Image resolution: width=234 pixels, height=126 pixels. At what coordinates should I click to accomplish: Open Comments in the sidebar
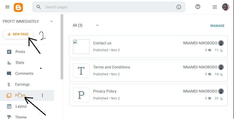tap(24, 73)
